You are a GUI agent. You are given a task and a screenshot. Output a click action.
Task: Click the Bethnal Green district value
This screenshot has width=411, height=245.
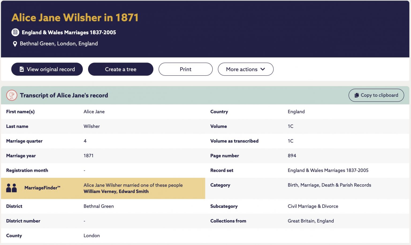99,206
